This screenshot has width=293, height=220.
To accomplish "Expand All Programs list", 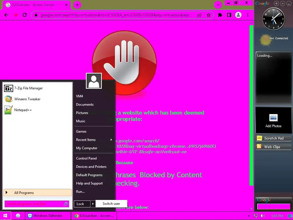I will [x=37, y=193].
